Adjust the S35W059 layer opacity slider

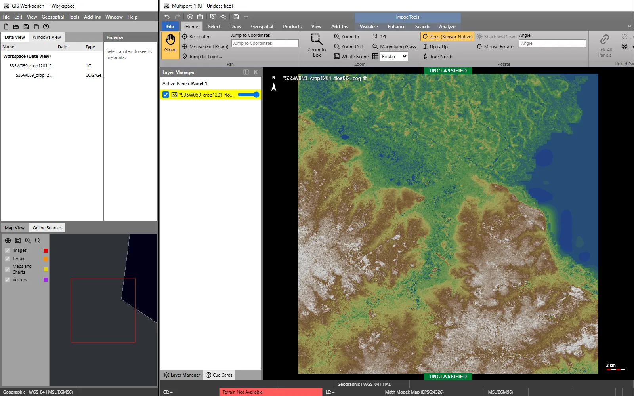[248, 95]
